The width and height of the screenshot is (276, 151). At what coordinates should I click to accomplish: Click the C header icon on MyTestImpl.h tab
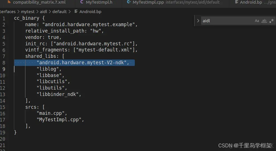pos(82,2)
